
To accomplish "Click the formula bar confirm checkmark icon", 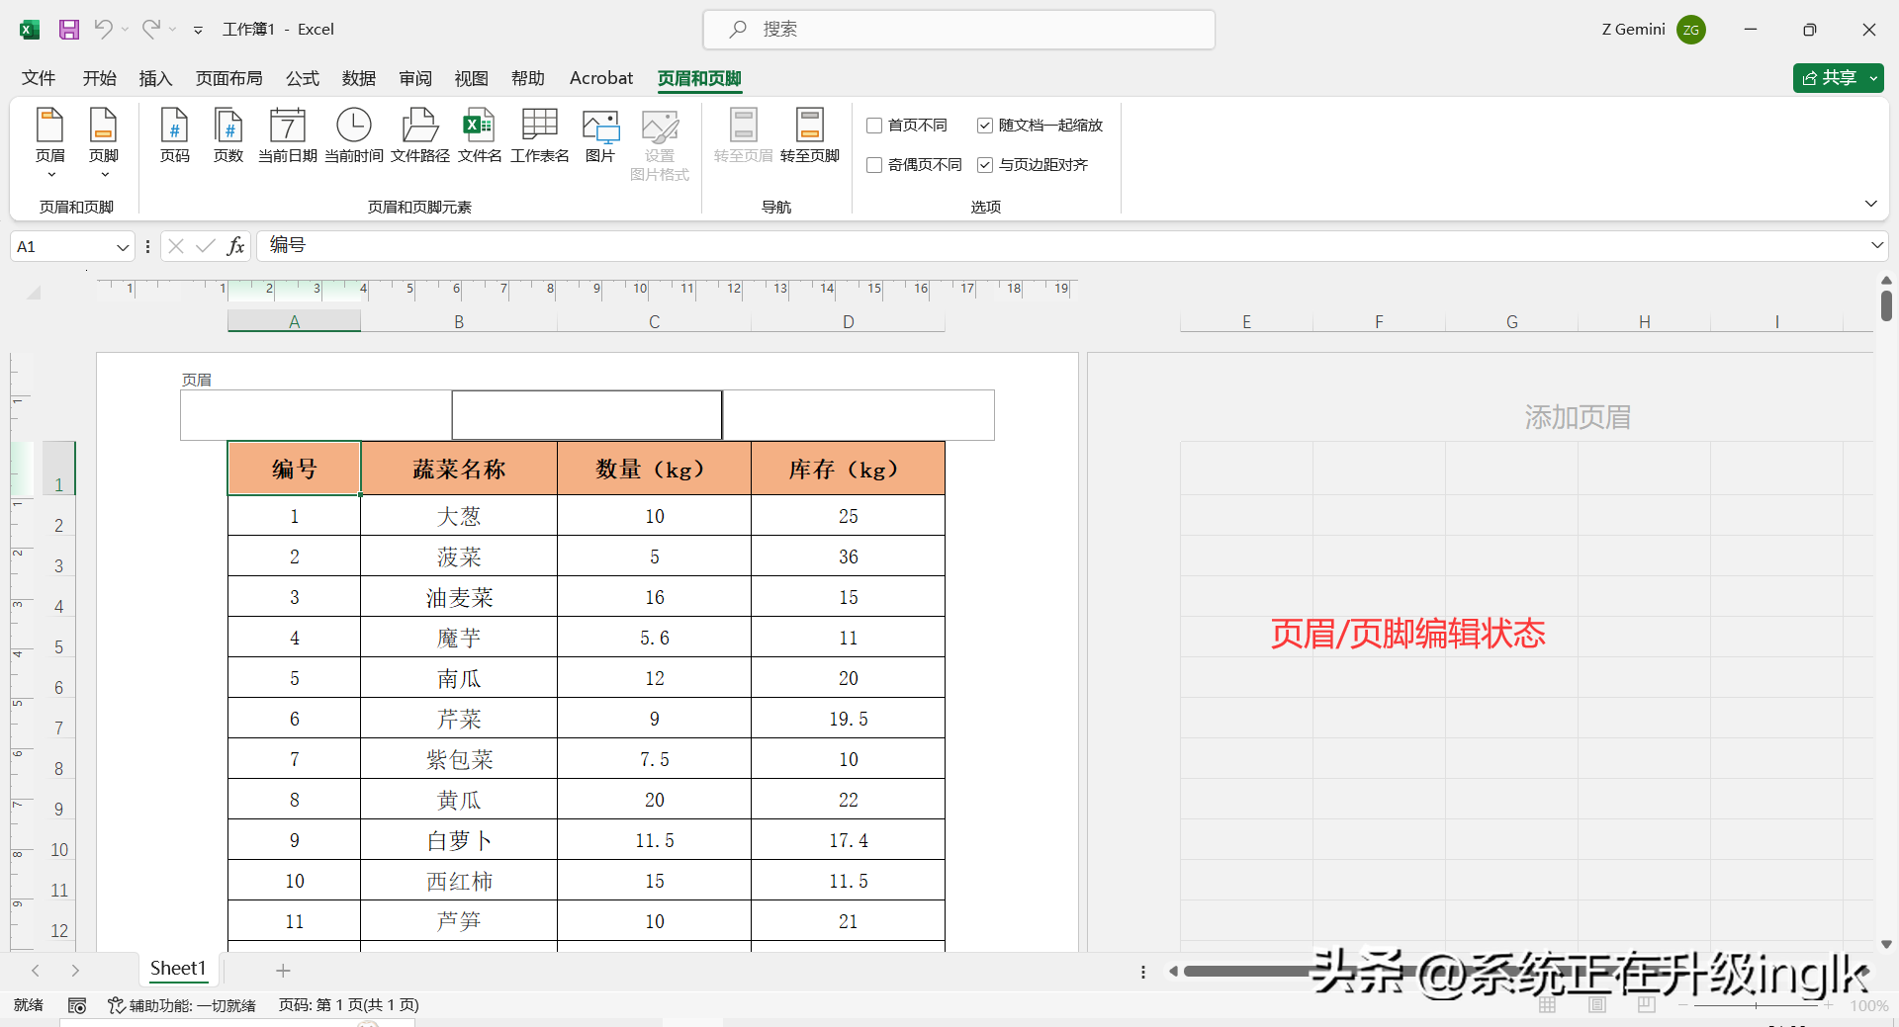I will point(206,246).
